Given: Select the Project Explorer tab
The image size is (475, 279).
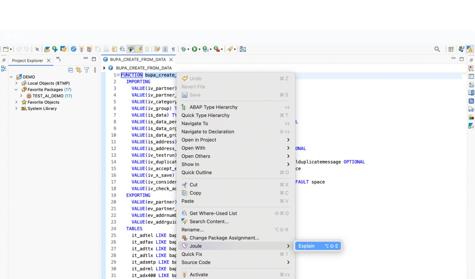Looking at the screenshot, I should (x=27, y=61).
